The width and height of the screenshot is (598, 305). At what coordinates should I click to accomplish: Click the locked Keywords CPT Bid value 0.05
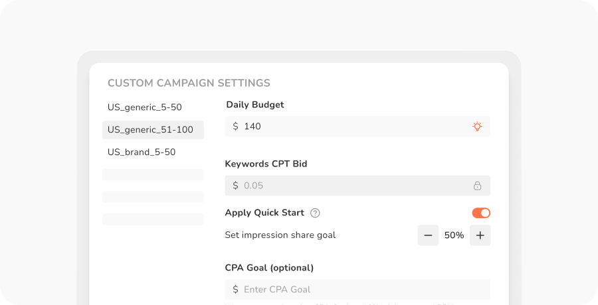point(254,186)
